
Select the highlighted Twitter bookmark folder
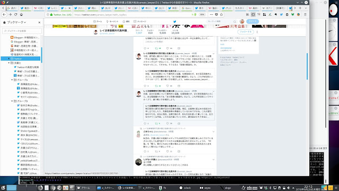21,59
